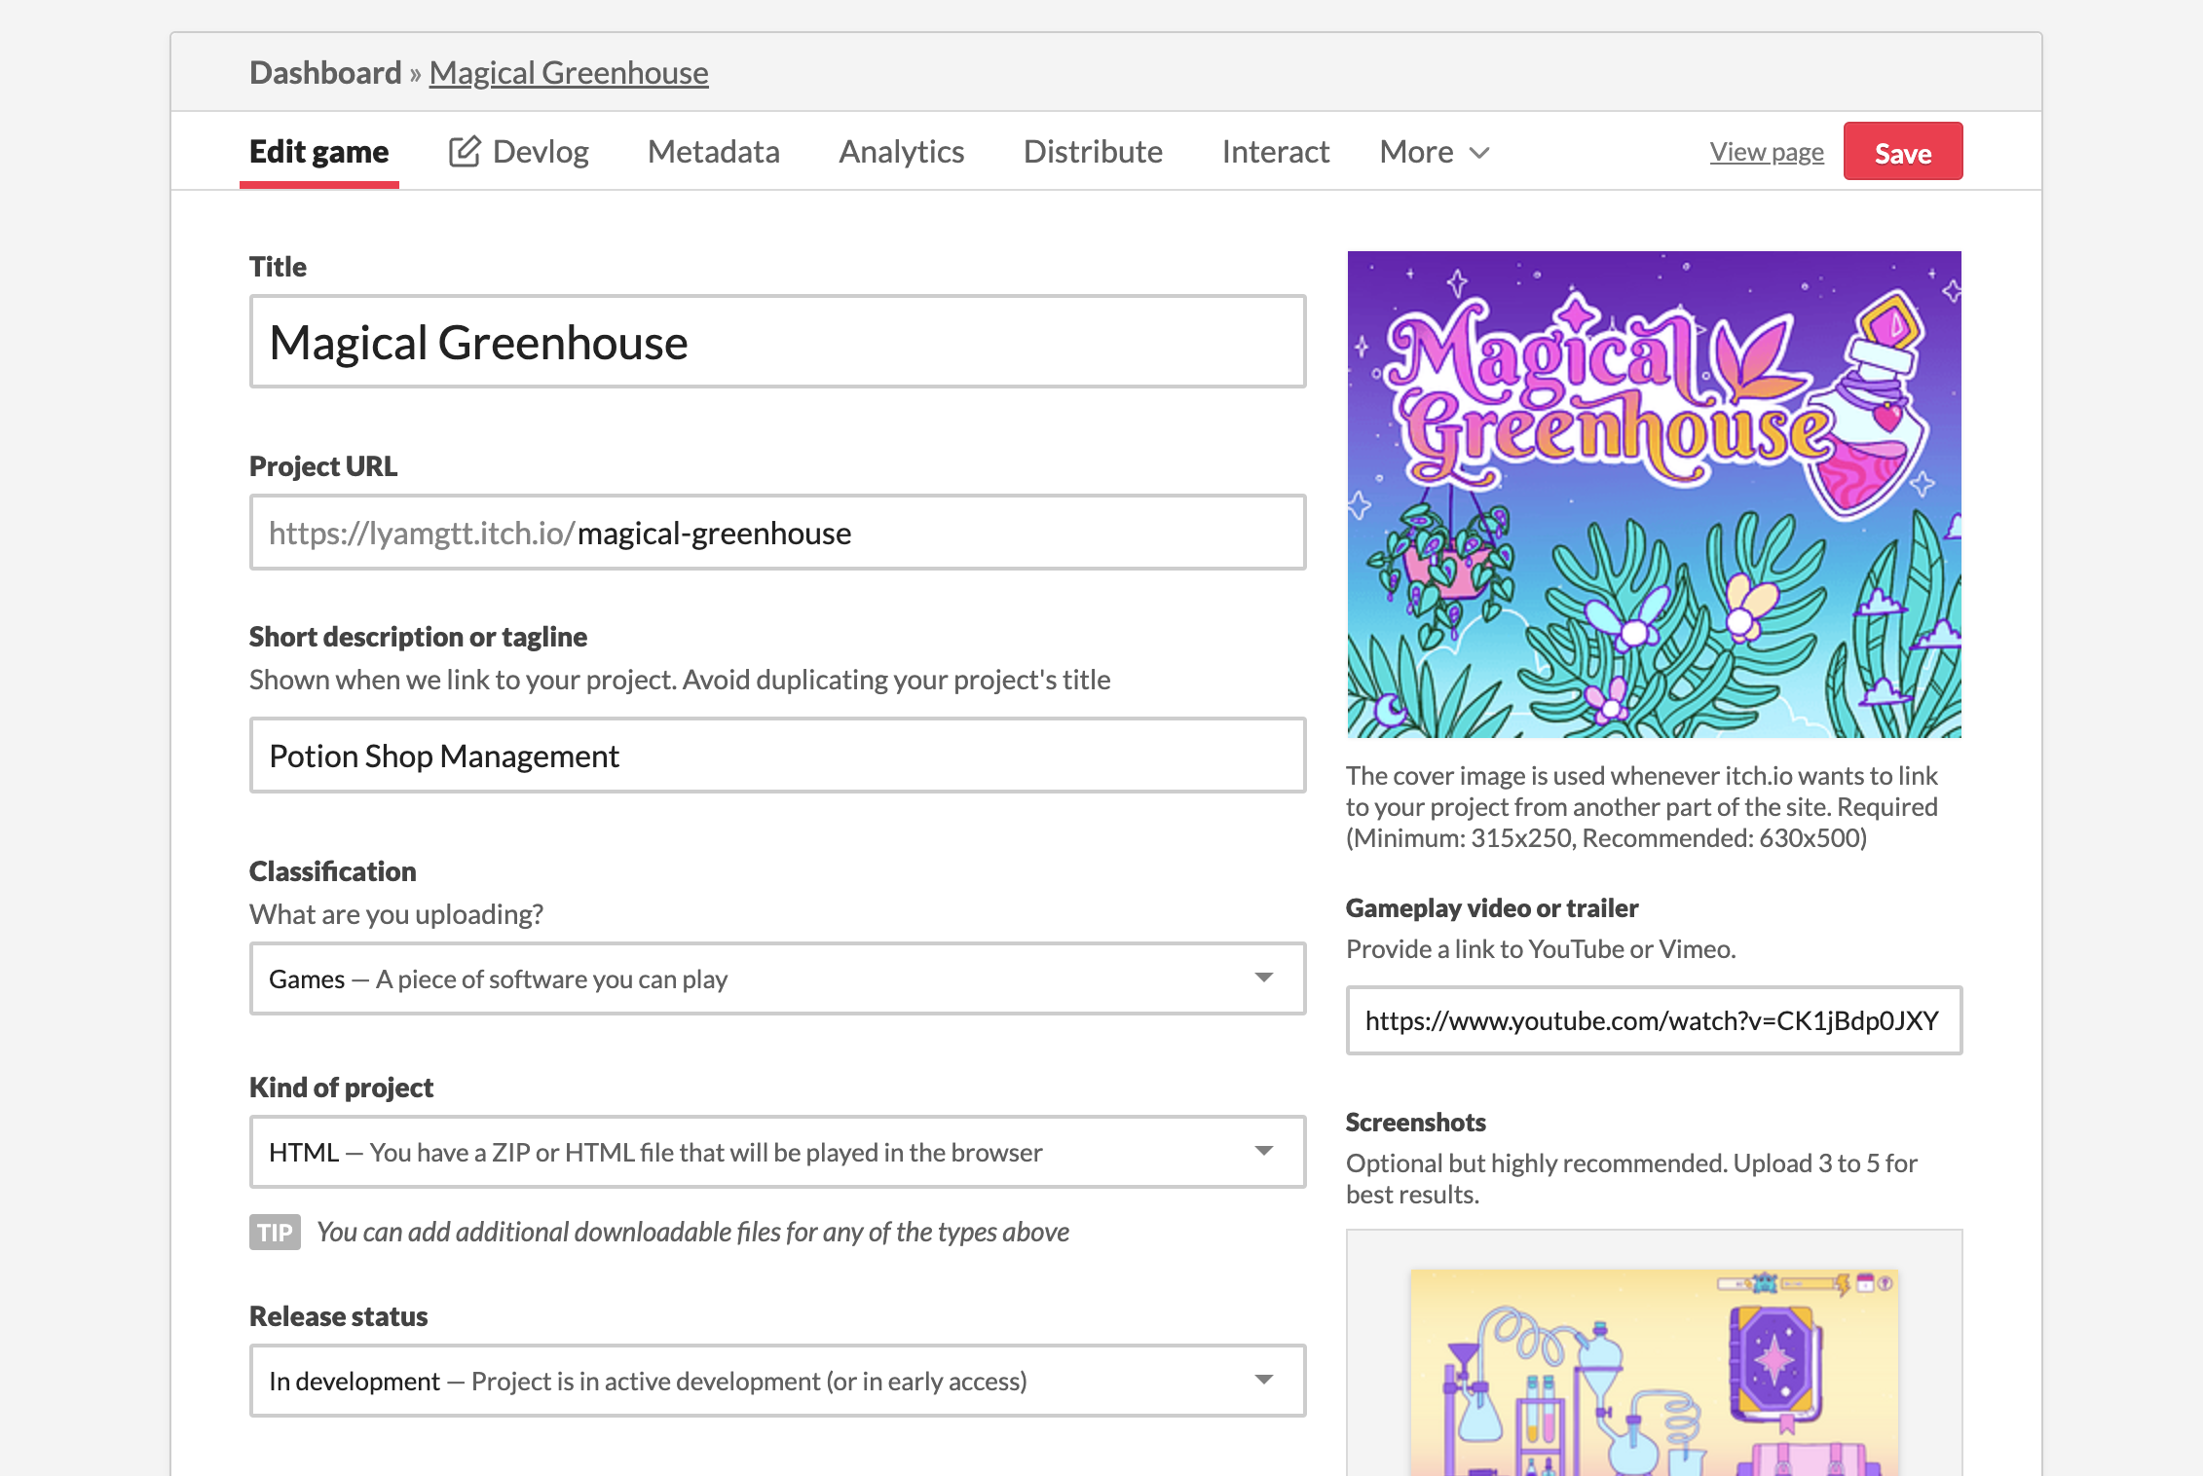The image size is (2203, 1476).
Task: Click the Classification heading
Action: (332, 871)
